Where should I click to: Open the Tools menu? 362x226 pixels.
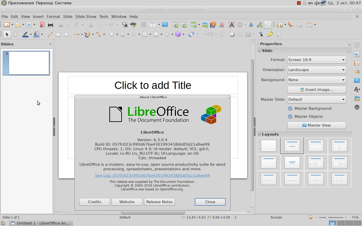click(x=104, y=17)
